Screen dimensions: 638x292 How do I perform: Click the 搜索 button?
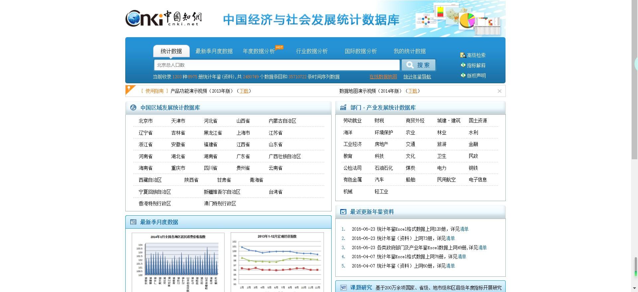coord(418,65)
